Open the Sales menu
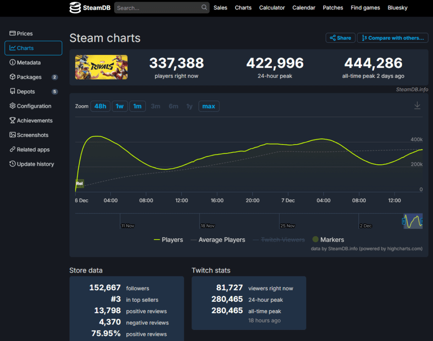This screenshot has height=341, width=433. (x=220, y=8)
